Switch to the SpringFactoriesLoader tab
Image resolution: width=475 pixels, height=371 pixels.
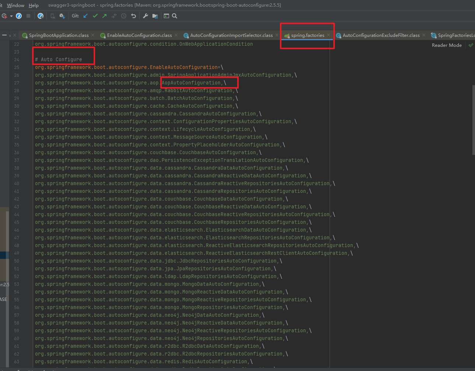pyautogui.click(x=453, y=35)
